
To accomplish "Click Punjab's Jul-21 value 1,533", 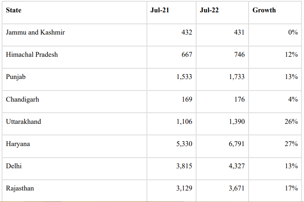I will click(184, 77).
